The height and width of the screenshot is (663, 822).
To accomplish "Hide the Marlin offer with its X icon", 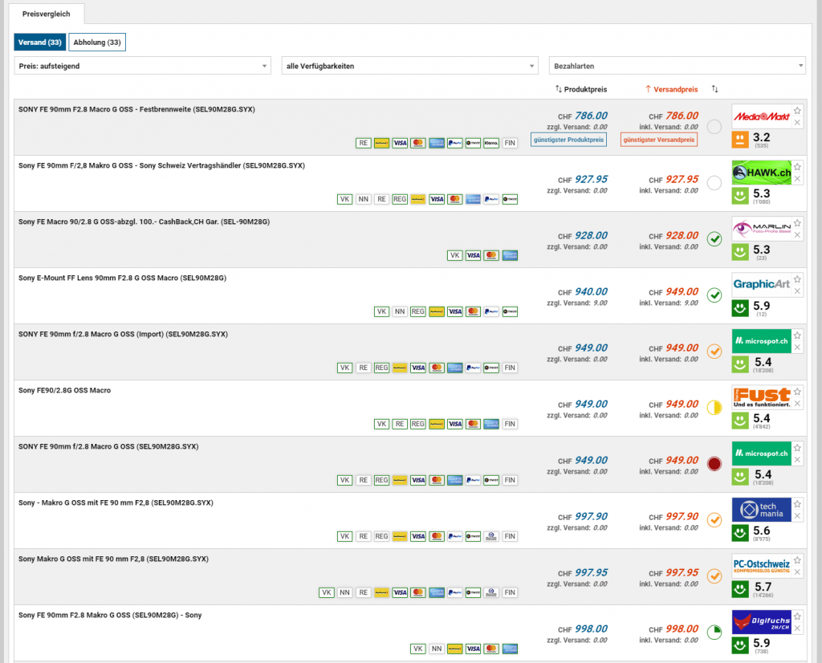I will click(x=797, y=235).
